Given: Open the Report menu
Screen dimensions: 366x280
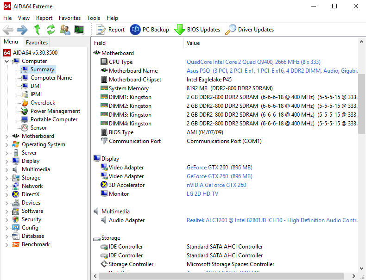Looking at the screenshot, I should [x=44, y=18].
